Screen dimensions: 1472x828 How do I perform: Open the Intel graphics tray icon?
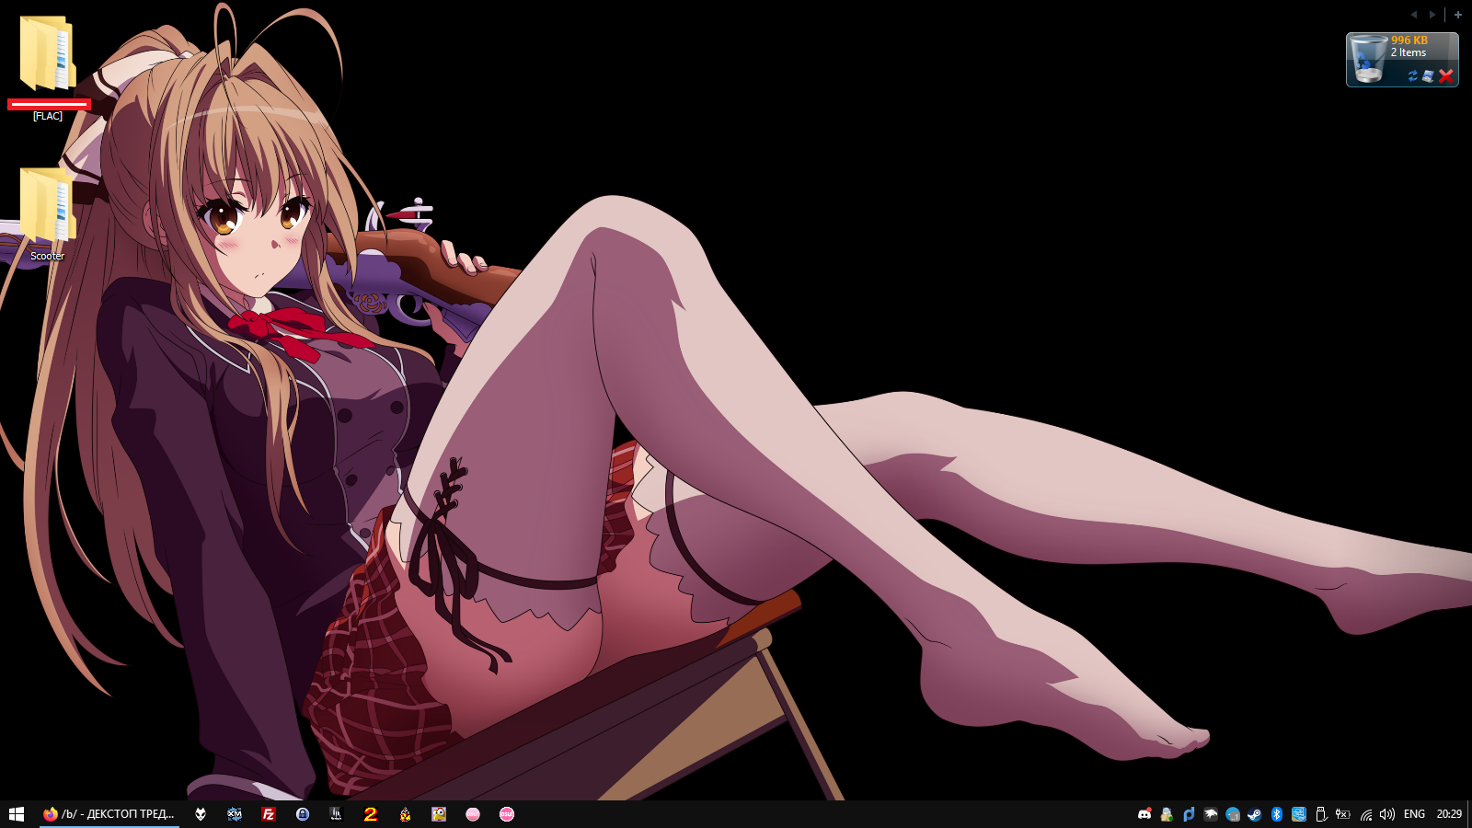1299,814
